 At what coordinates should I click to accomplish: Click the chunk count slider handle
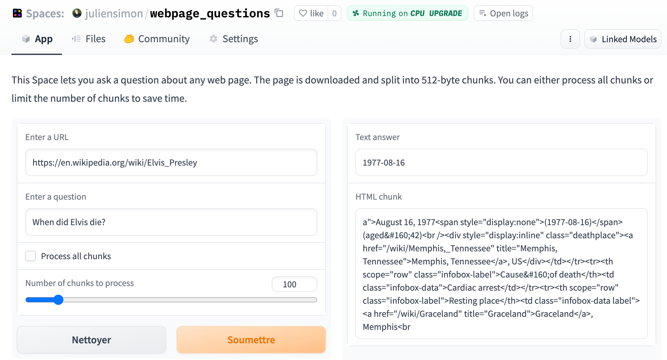(58, 300)
